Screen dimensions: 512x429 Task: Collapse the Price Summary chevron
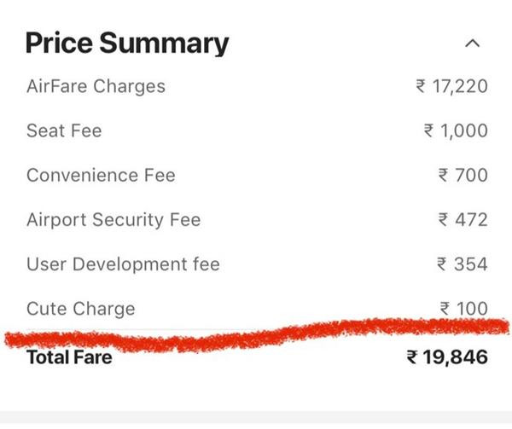pos(474,43)
